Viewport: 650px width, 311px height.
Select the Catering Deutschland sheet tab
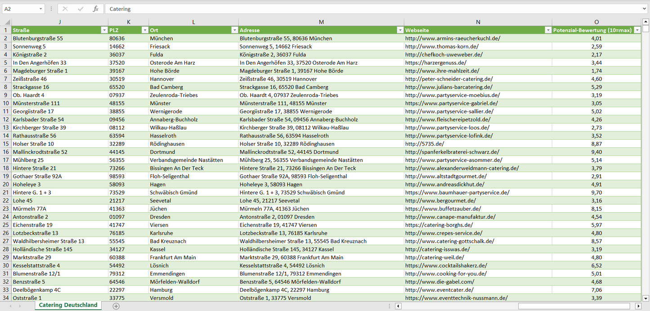tap(68, 305)
